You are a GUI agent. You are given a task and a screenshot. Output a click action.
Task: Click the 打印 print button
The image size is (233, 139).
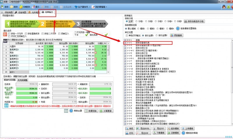(130, 133)
